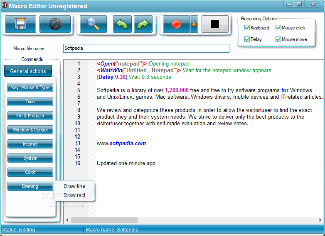The width and height of the screenshot is (325, 236).
Task: Click line number 8 in the gutter
Action: point(79,110)
